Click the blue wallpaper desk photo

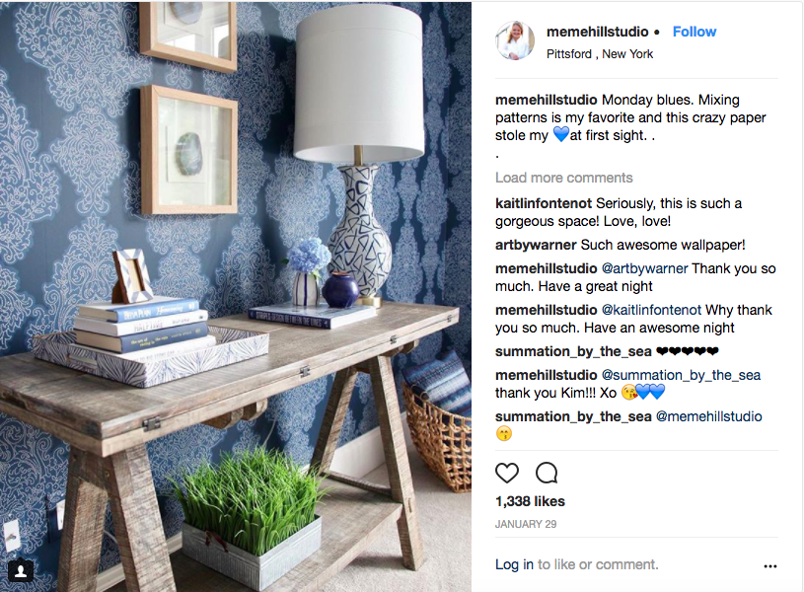pos(236,296)
